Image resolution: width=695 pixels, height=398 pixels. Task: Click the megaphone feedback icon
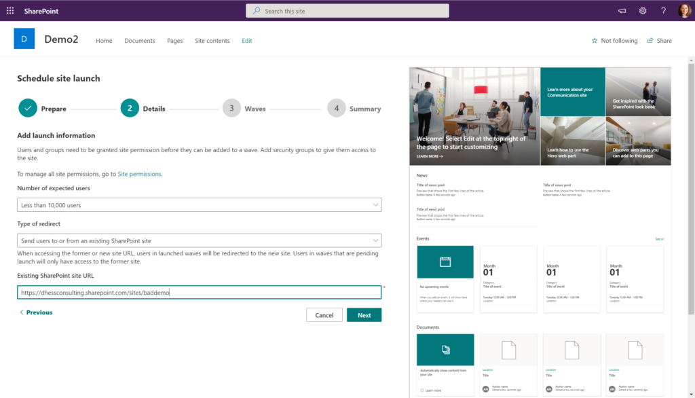click(622, 11)
